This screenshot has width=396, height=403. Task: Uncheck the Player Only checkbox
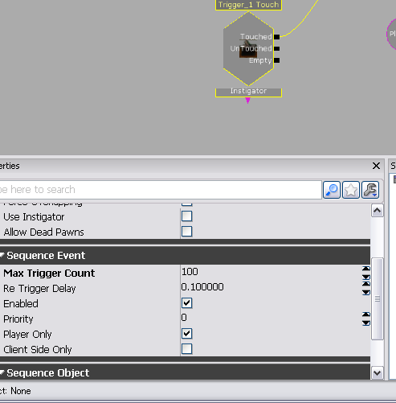[186, 334]
